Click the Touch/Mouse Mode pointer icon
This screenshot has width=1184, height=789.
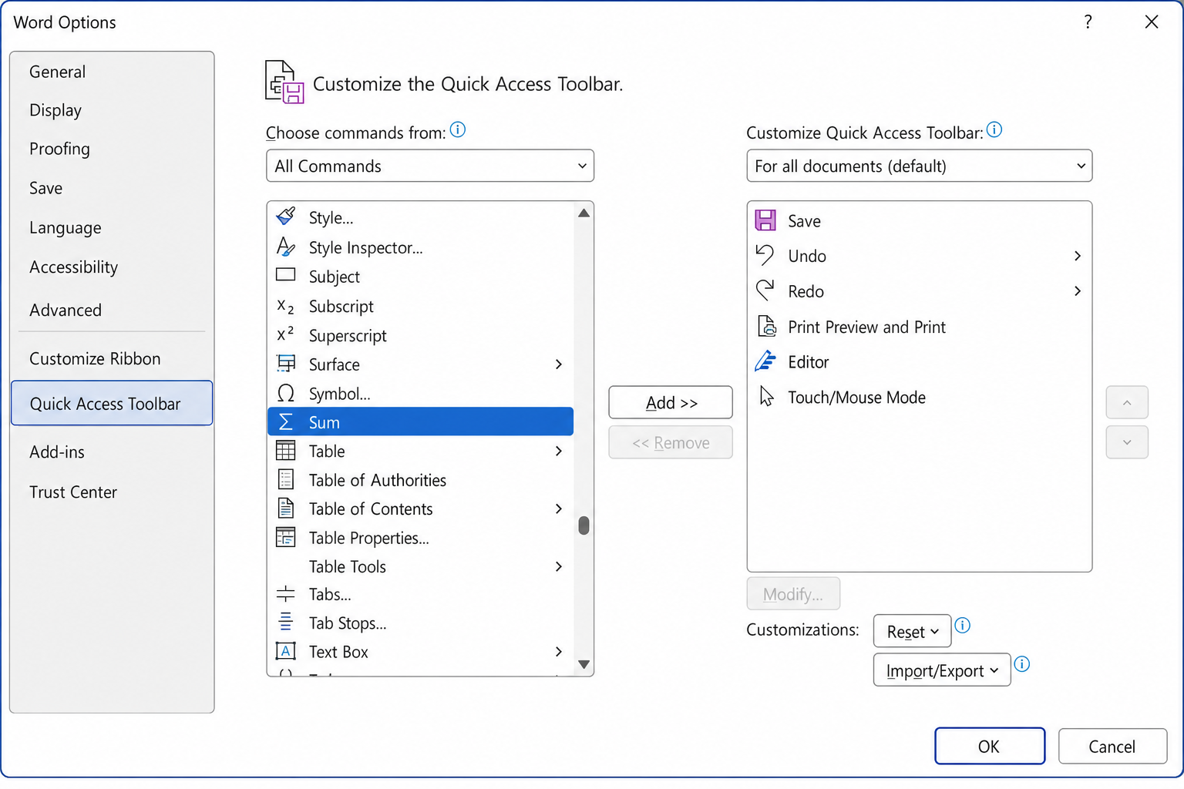point(766,396)
